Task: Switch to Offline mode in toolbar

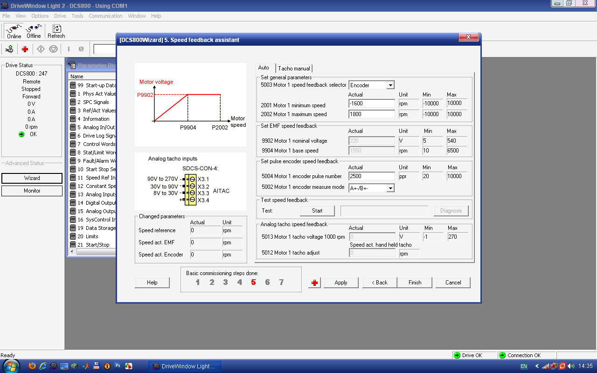Action: point(34,31)
